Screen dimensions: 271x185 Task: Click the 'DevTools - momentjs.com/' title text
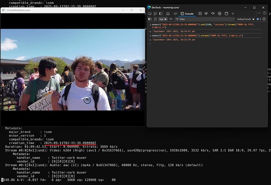pos(165,7)
